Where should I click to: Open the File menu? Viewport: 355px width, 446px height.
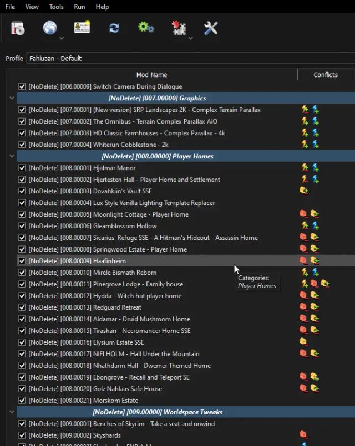pyautogui.click(x=10, y=7)
